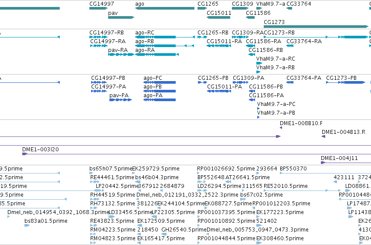Click the ago-RA transcript label
The height and width of the screenshot is (245, 371).
145,50
